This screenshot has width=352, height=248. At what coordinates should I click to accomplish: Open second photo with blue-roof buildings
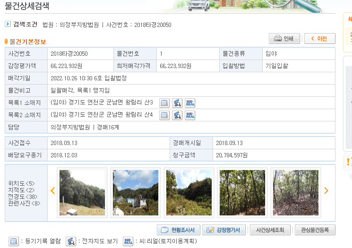(x=136, y=193)
